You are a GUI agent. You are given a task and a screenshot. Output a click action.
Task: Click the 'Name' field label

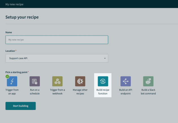tap(9, 32)
